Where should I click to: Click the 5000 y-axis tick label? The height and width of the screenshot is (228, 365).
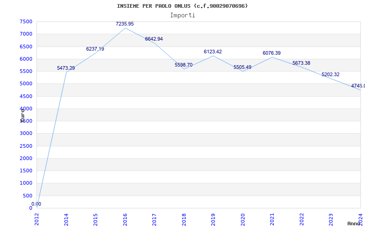point(26,84)
